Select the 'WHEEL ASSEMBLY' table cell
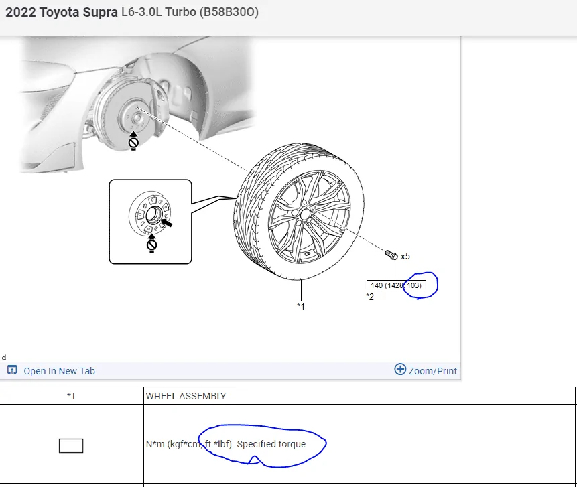 point(359,396)
